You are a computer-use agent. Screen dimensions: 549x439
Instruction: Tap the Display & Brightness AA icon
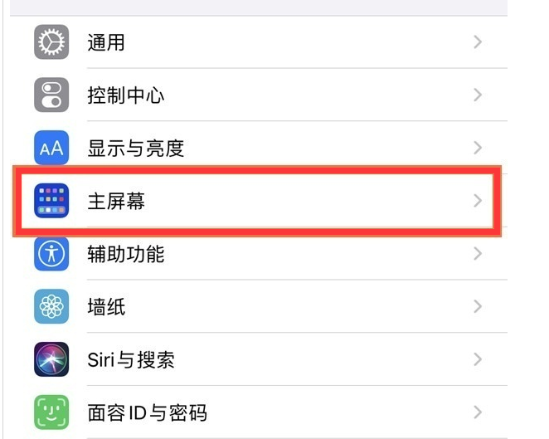click(51, 148)
